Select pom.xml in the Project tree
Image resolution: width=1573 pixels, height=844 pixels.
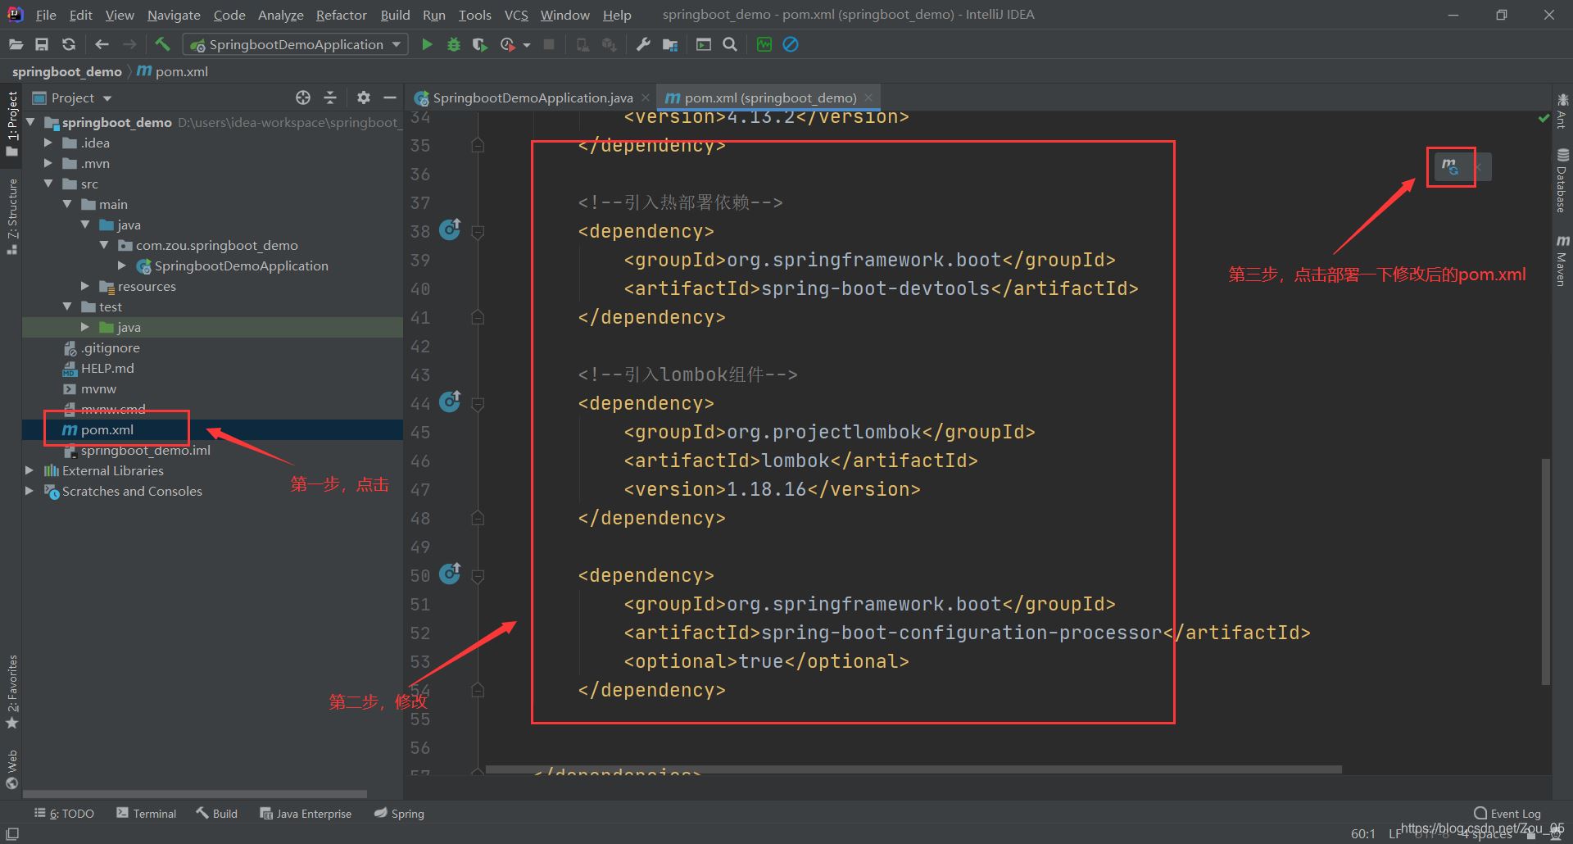pos(107,429)
